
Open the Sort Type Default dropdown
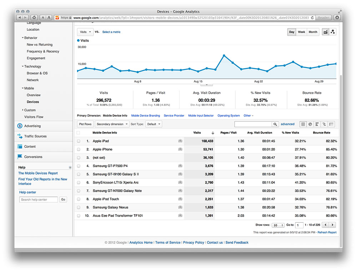(154, 124)
